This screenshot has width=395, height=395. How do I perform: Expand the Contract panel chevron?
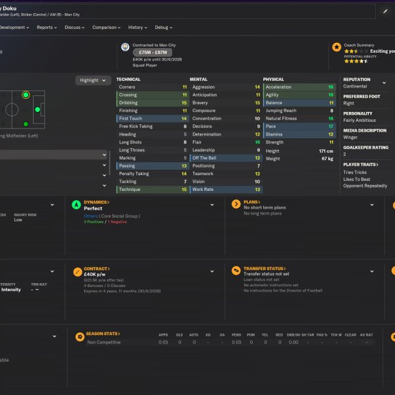(212, 271)
